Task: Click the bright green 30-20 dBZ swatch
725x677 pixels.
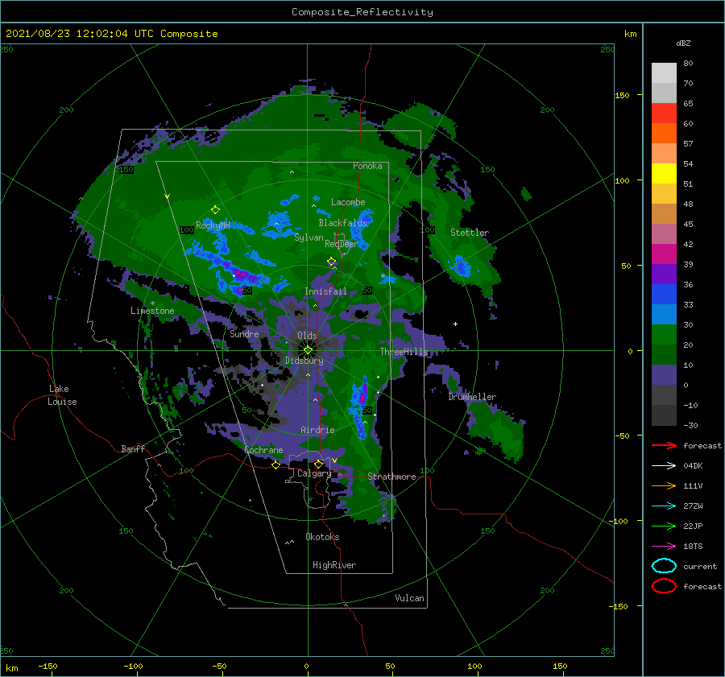Action: 664,335
